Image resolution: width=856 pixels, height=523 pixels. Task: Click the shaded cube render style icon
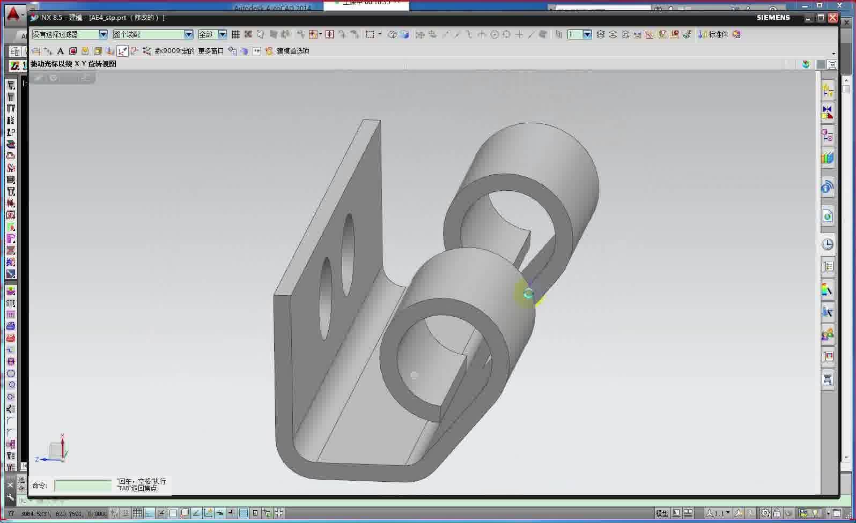point(404,34)
